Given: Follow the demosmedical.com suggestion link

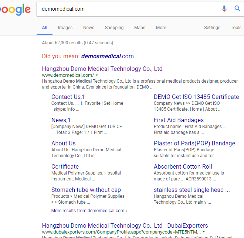Looking at the screenshot, I should [x=107, y=56].
